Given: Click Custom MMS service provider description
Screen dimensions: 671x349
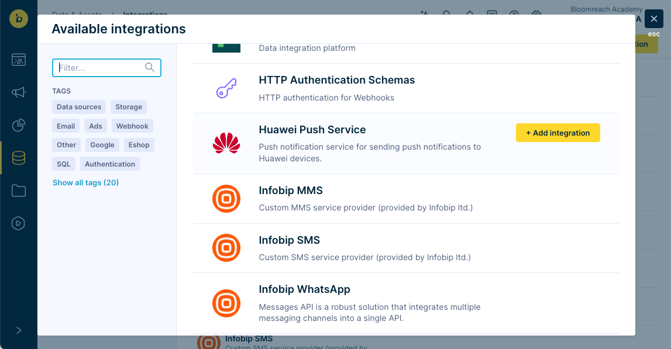Looking at the screenshot, I should tap(366, 208).
